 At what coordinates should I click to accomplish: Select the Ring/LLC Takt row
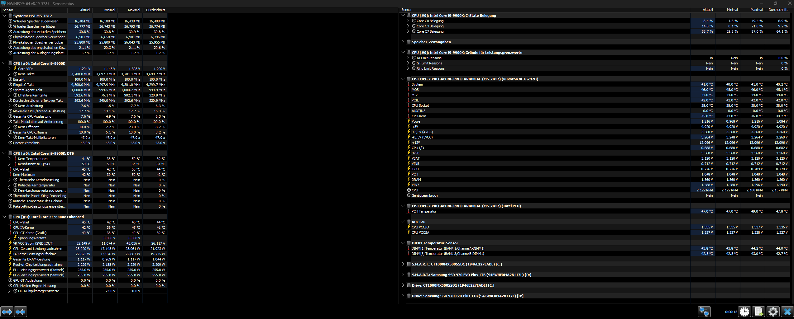(84, 85)
